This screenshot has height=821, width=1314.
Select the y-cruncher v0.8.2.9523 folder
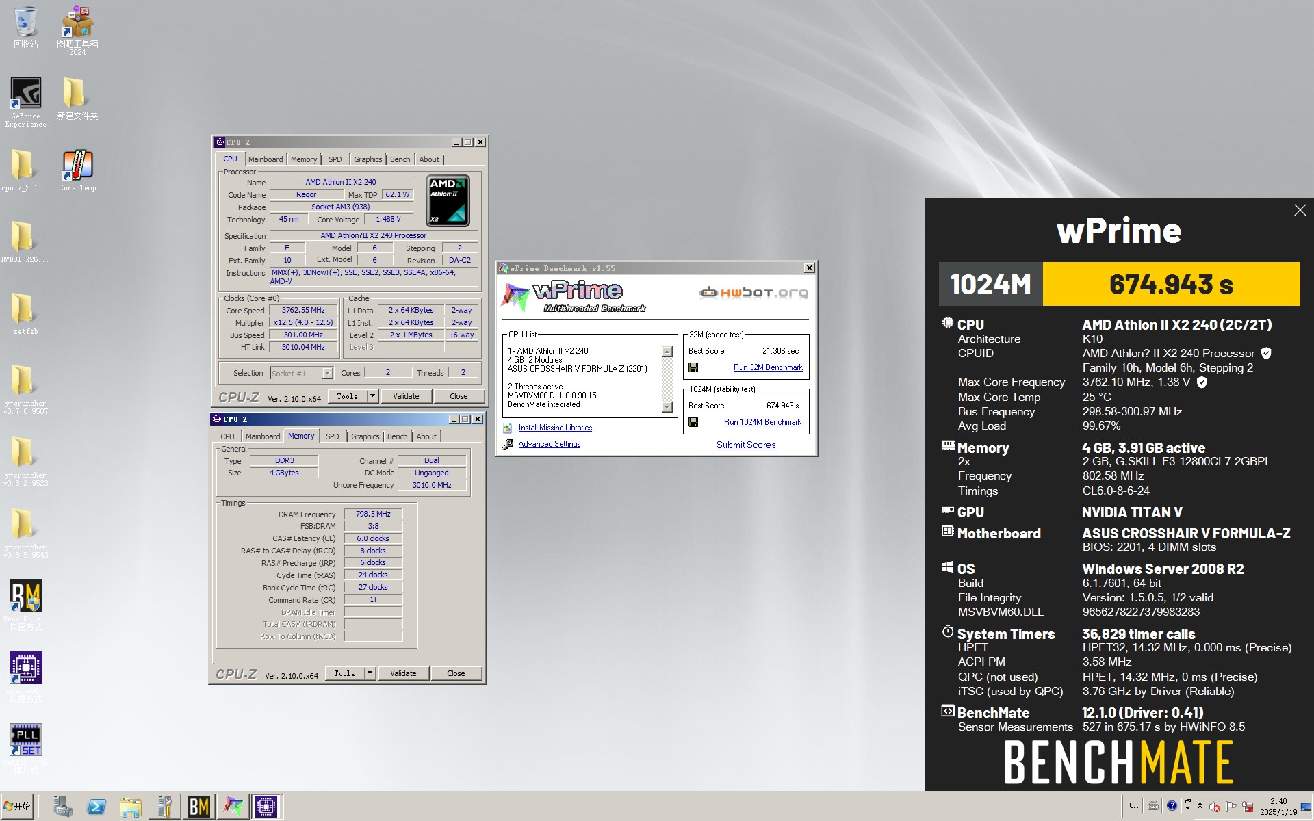coord(25,461)
